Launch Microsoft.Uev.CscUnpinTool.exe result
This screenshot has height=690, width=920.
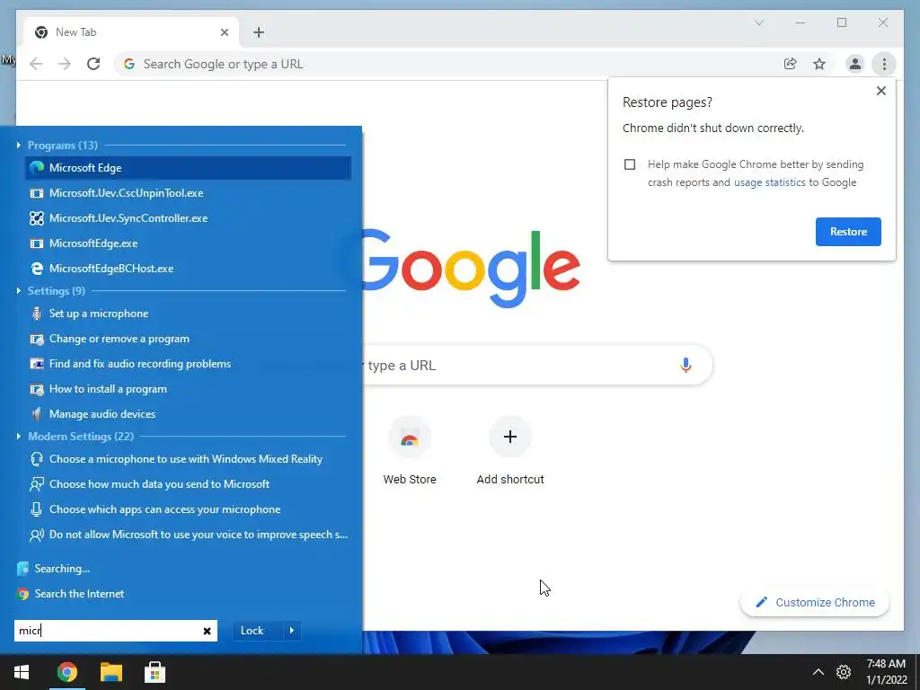(x=189, y=193)
